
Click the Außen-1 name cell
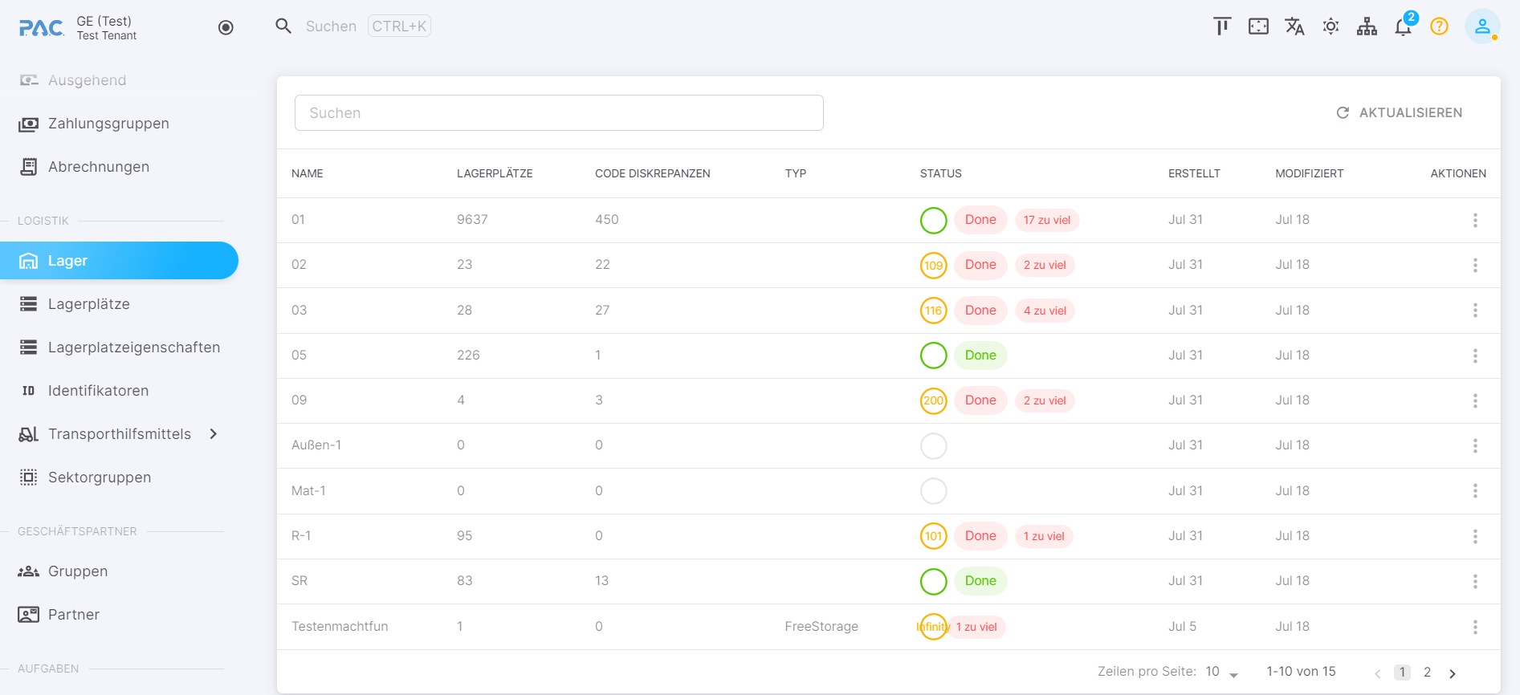316,445
